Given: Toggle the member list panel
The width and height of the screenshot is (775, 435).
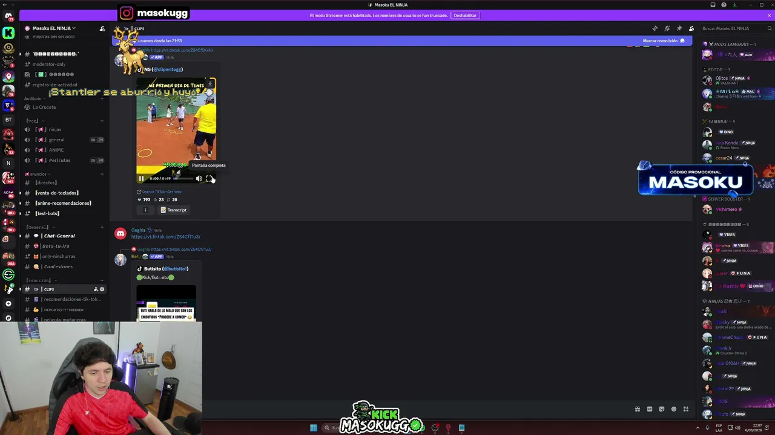Looking at the screenshot, I should coord(691,28).
